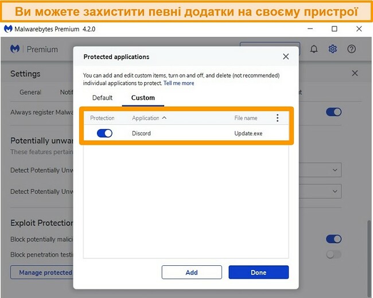Image resolution: width=373 pixels, height=298 pixels.
Task: Close the Settings panel
Action: pos(355,73)
